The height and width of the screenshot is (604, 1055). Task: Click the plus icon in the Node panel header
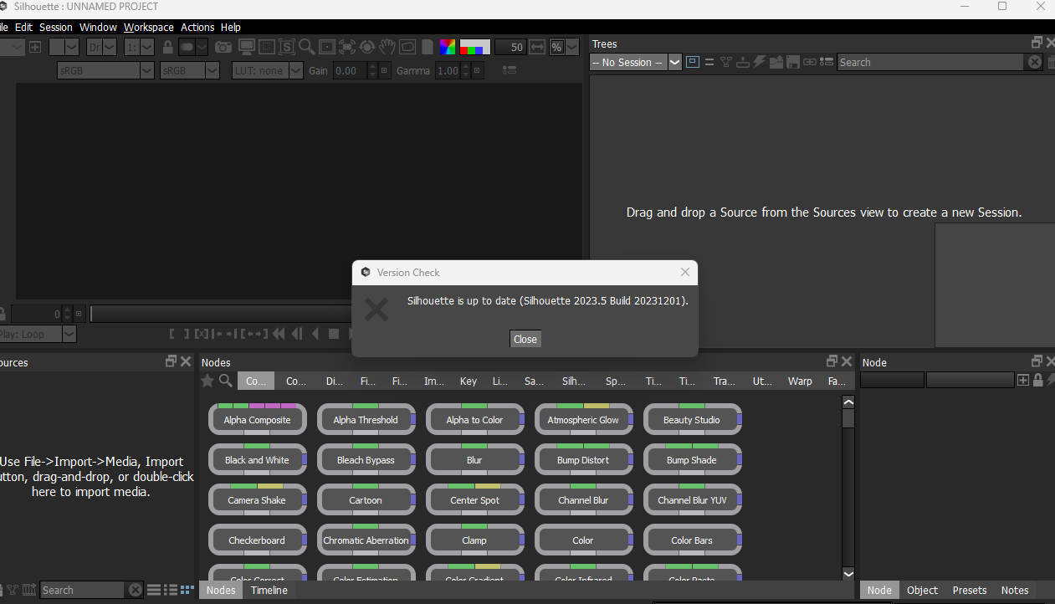coord(1023,380)
